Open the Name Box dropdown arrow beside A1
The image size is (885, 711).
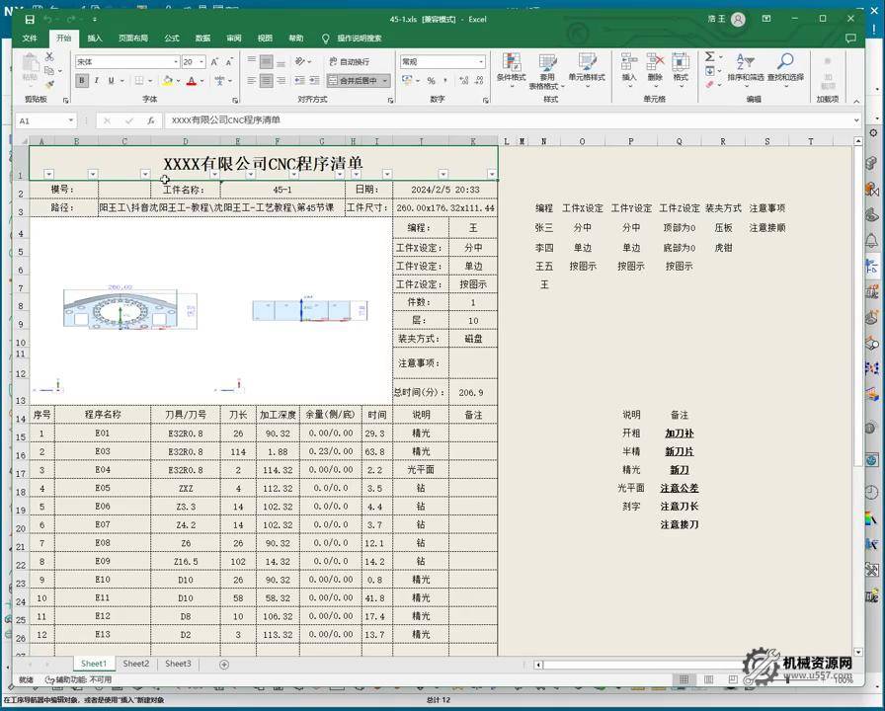(x=70, y=120)
